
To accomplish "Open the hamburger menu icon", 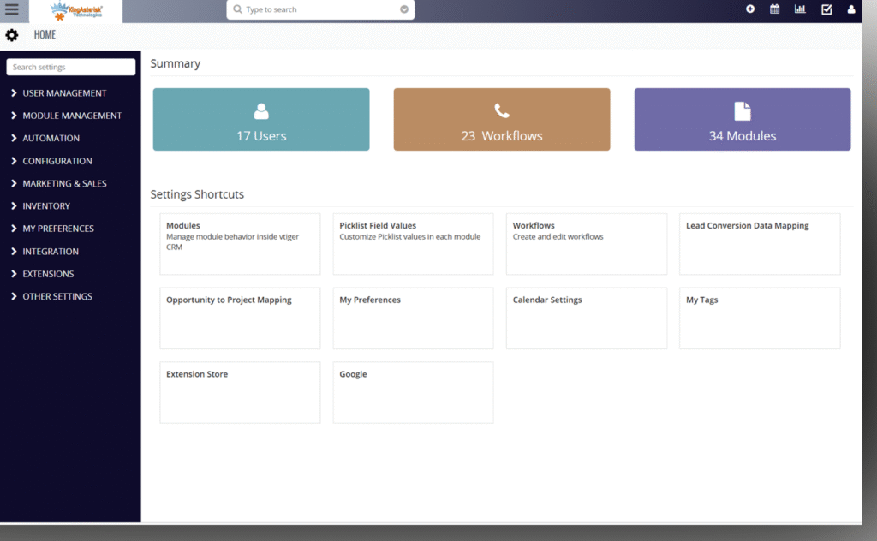I will (x=11, y=9).
